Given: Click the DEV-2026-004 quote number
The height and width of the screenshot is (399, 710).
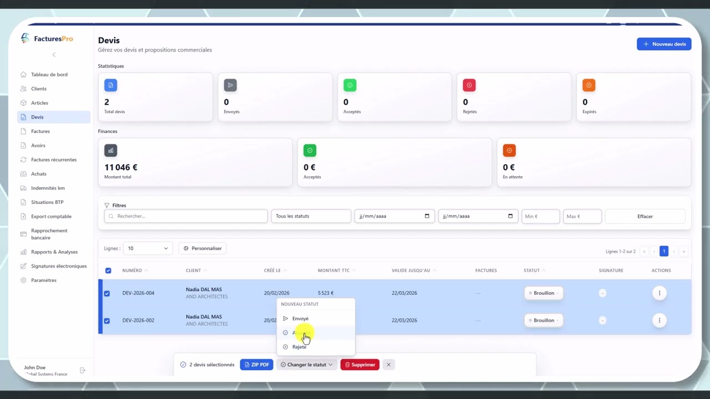Looking at the screenshot, I should pos(138,293).
